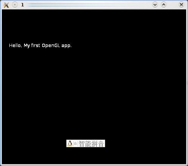The height and width of the screenshot is (166, 188).
Task: Close the window with the X button
Action: click(181, 5)
